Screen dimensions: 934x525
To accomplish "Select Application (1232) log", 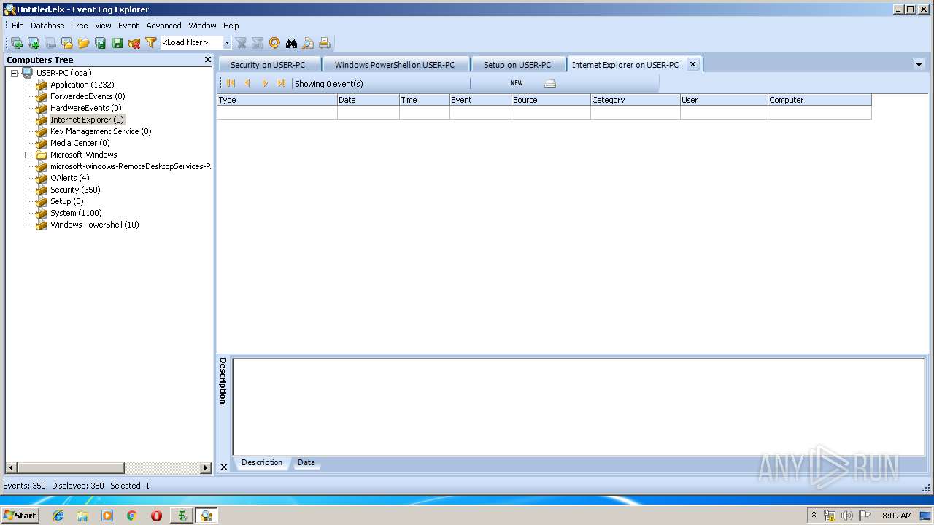I will pos(82,85).
